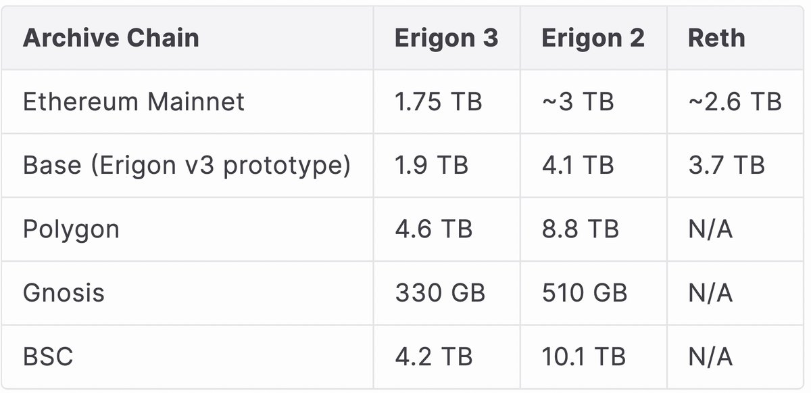Click the BSC row label

pos(47,356)
